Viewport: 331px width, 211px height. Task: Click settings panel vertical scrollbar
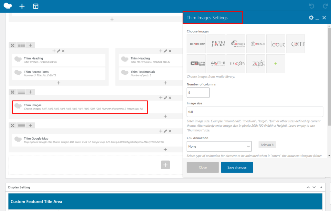pyautogui.click(x=329, y=77)
